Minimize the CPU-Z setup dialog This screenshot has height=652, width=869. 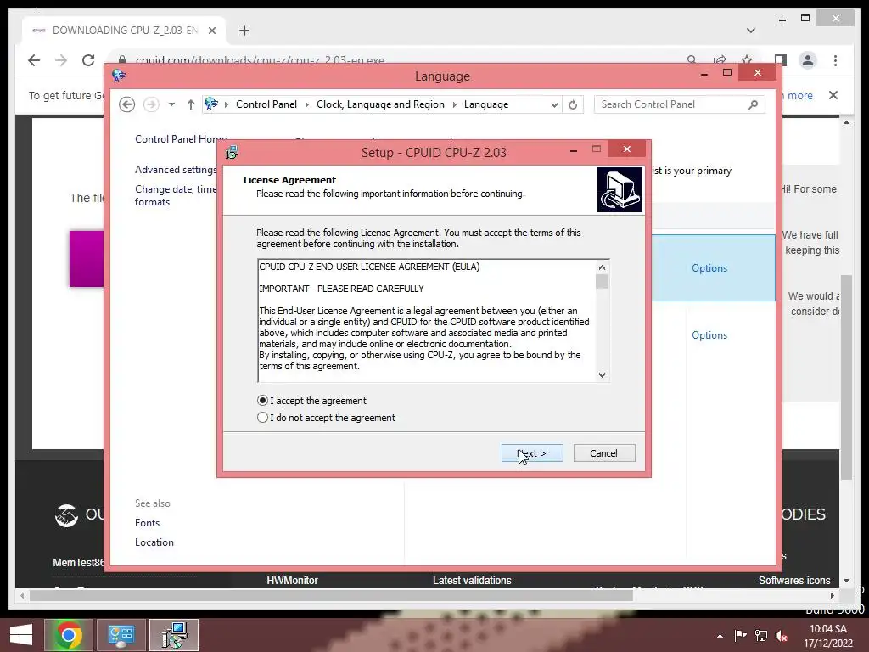574,149
